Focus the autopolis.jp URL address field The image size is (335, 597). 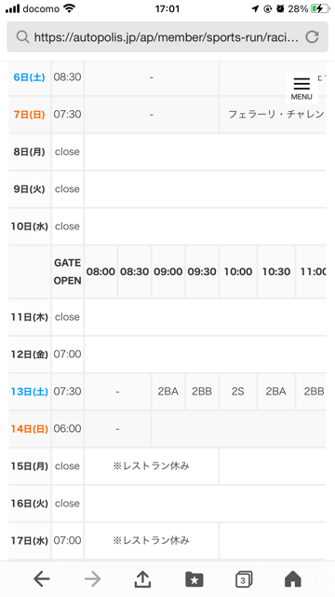(167, 37)
